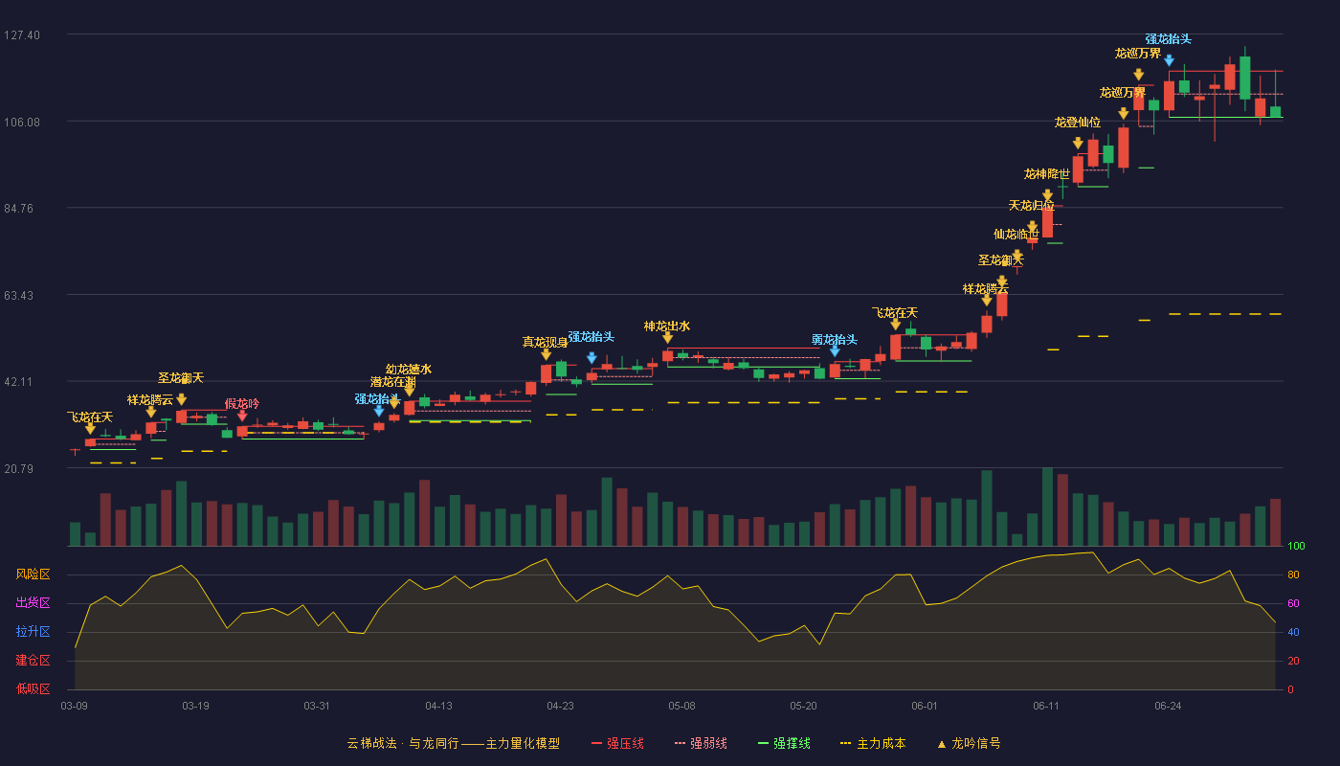The height and width of the screenshot is (766, 1340).
Task: Click the 06-11 date label
Action: (1046, 706)
